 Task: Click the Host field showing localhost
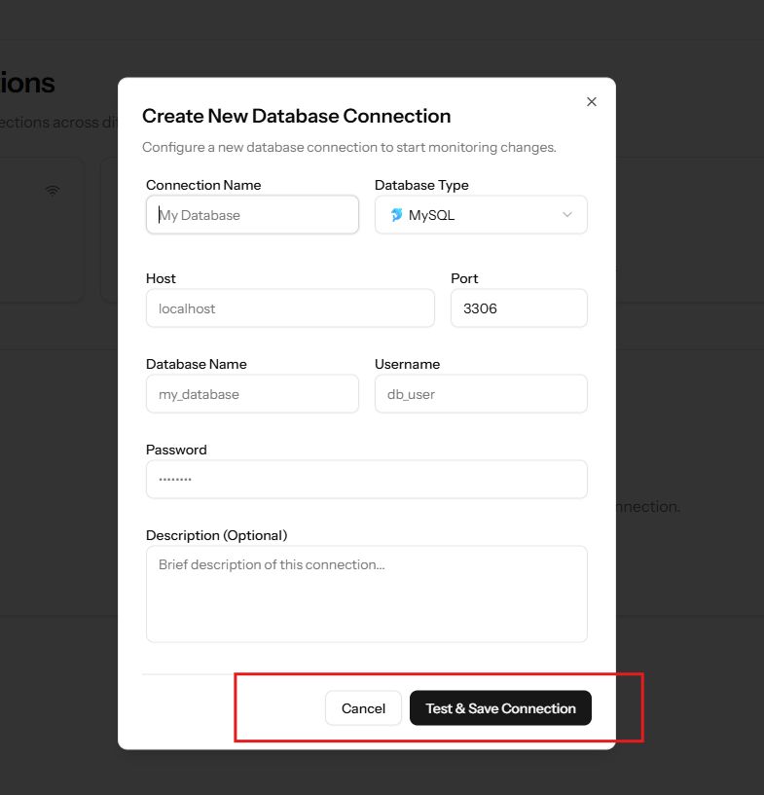290,308
